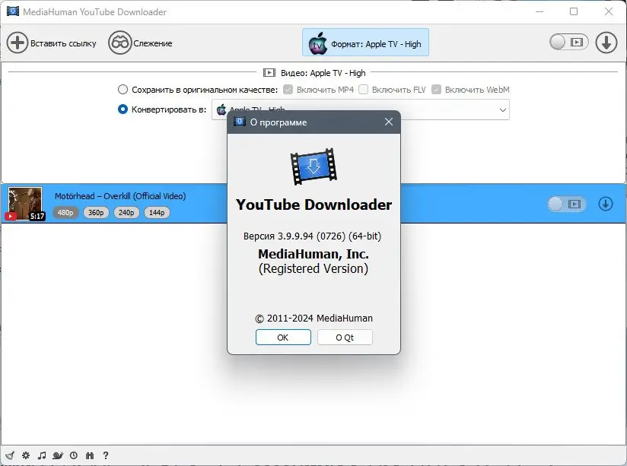Click the Registered Version text
This screenshot has height=466, width=627.
tap(313, 268)
